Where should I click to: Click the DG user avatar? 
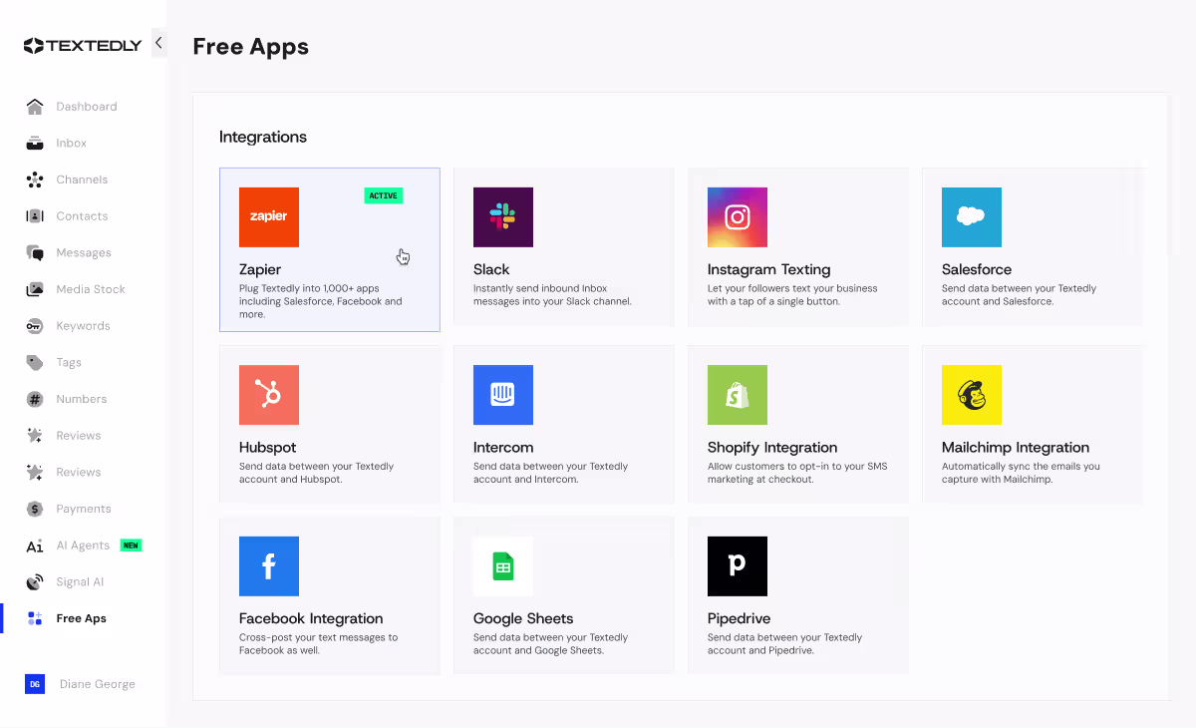click(x=35, y=684)
